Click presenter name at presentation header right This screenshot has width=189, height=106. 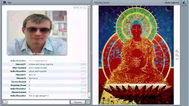172,3
